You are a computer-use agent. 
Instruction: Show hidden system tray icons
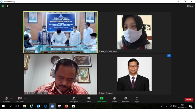click(x=167, y=106)
